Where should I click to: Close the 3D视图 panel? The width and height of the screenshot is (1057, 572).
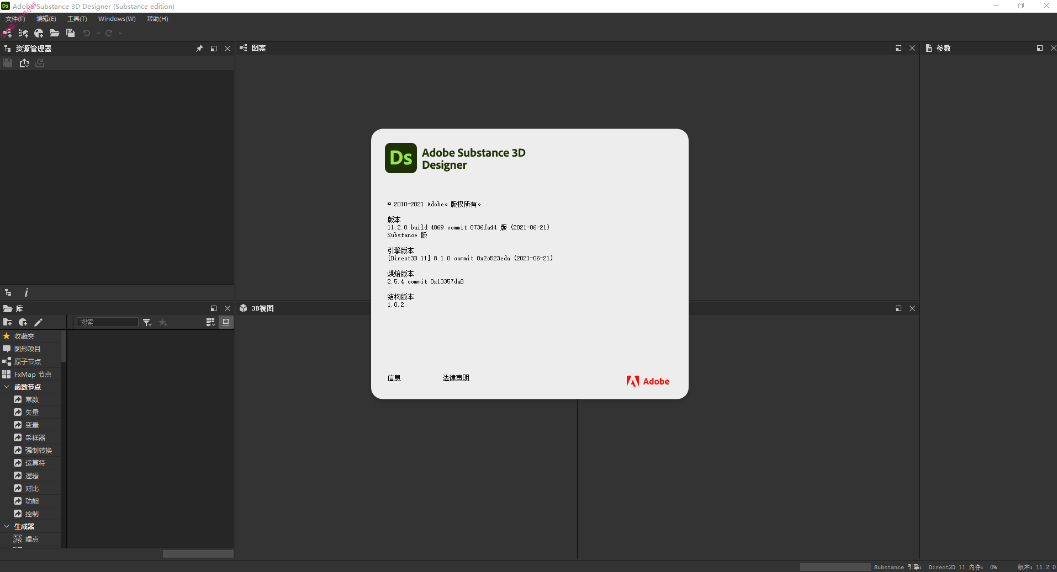coord(912,308)
